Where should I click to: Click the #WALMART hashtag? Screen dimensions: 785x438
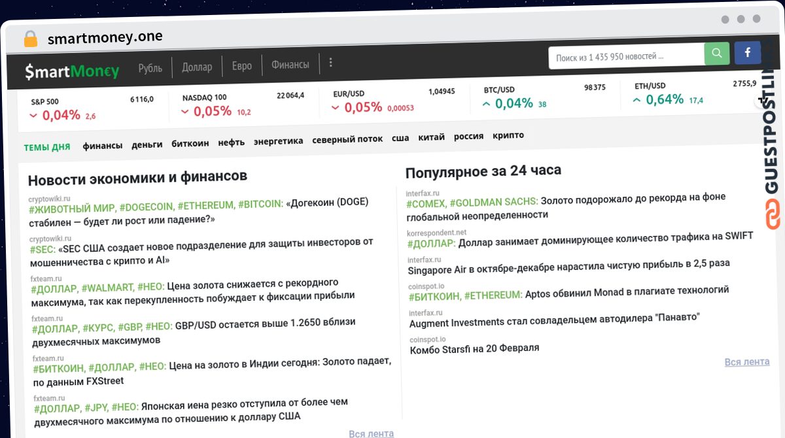tap(107, 288)
